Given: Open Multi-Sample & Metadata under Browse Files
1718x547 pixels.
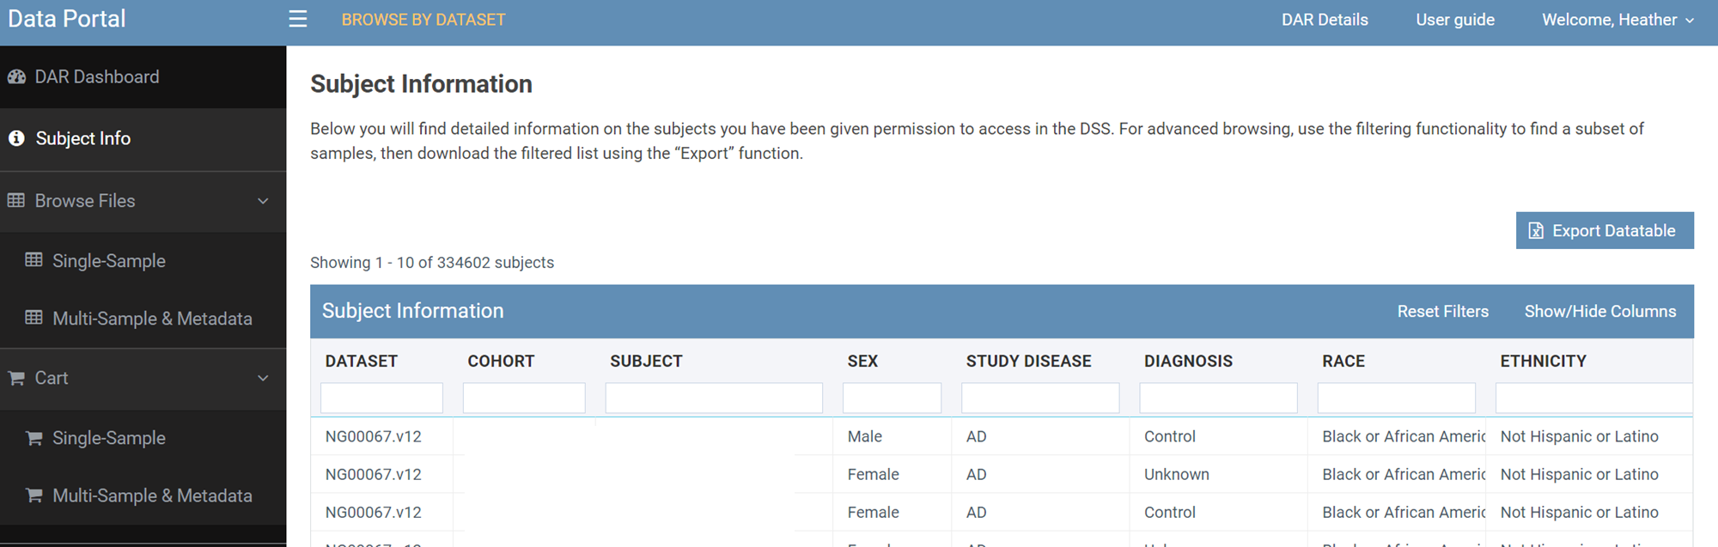Looking at the screenshot, I should pos(152,319).
